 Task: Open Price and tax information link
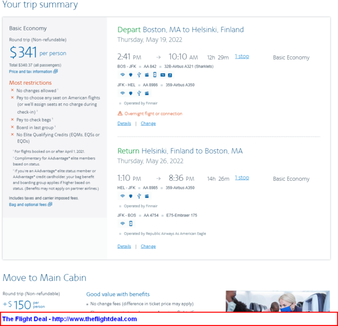[x=30, y=72]
